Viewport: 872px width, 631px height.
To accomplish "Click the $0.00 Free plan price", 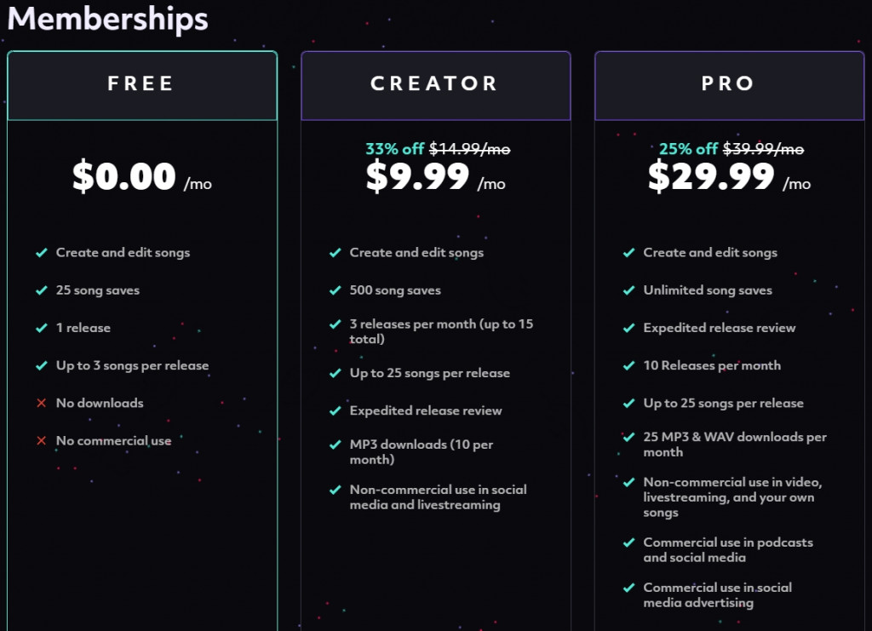I will point(124,177).
